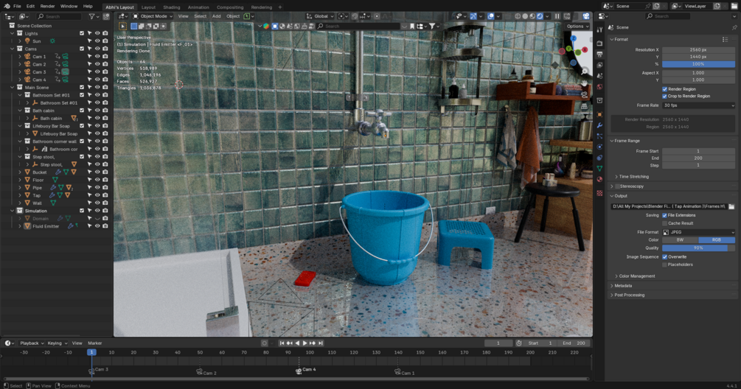Open the viewport Add menu
The image size is (741, 389).
click(x=217, y=16)
